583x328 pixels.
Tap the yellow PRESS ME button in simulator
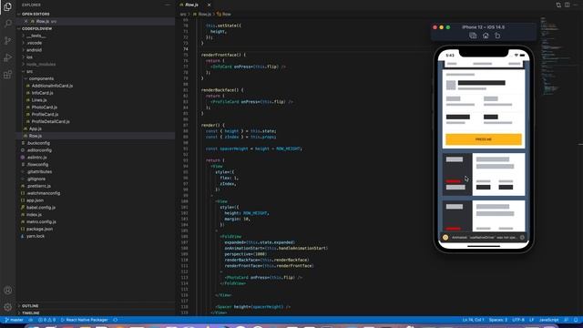484,139
